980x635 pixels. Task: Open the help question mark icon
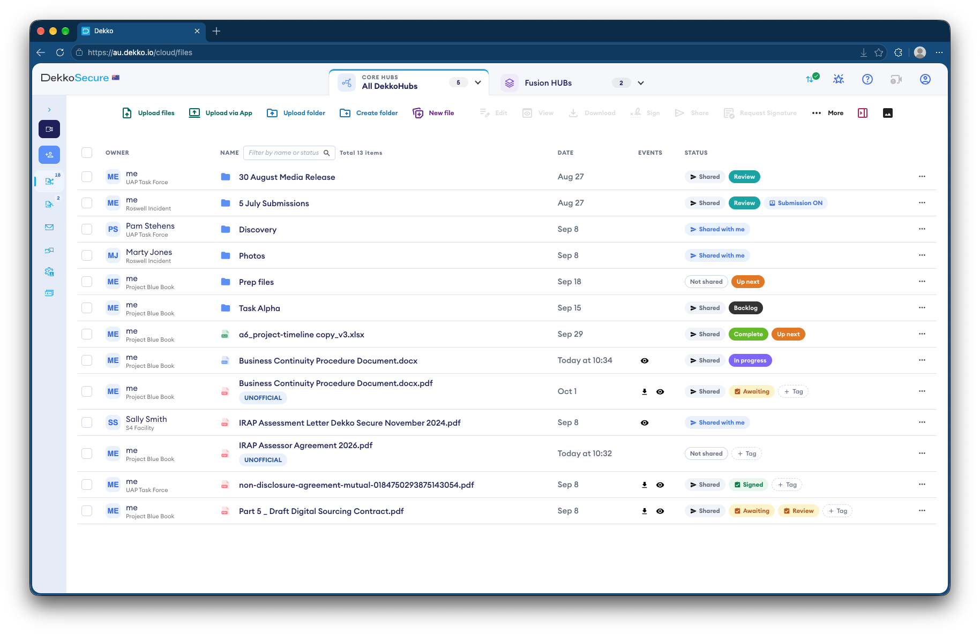tap(867, 79)
